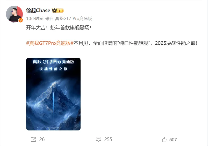Click the 真我 GT7 Pro 竞速版 poster title
Image resolution: width=208 pixels, height=146 pixels.
tap(53, 62)
